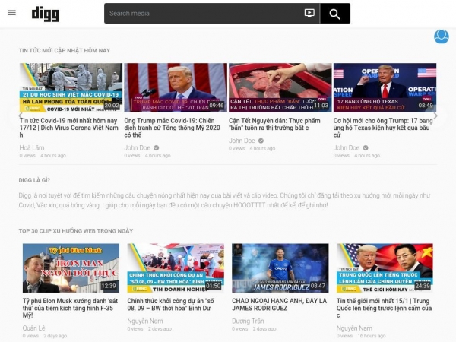Go to the digg logo home
456x342 pixels.
click(46, 14)
